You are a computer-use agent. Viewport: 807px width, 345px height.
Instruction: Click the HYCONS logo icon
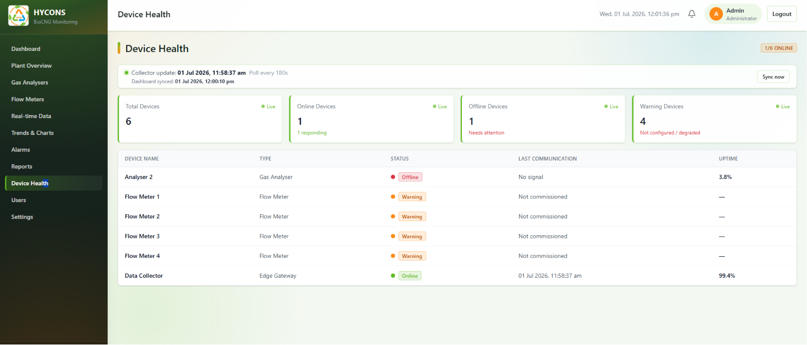coord(18,16)
